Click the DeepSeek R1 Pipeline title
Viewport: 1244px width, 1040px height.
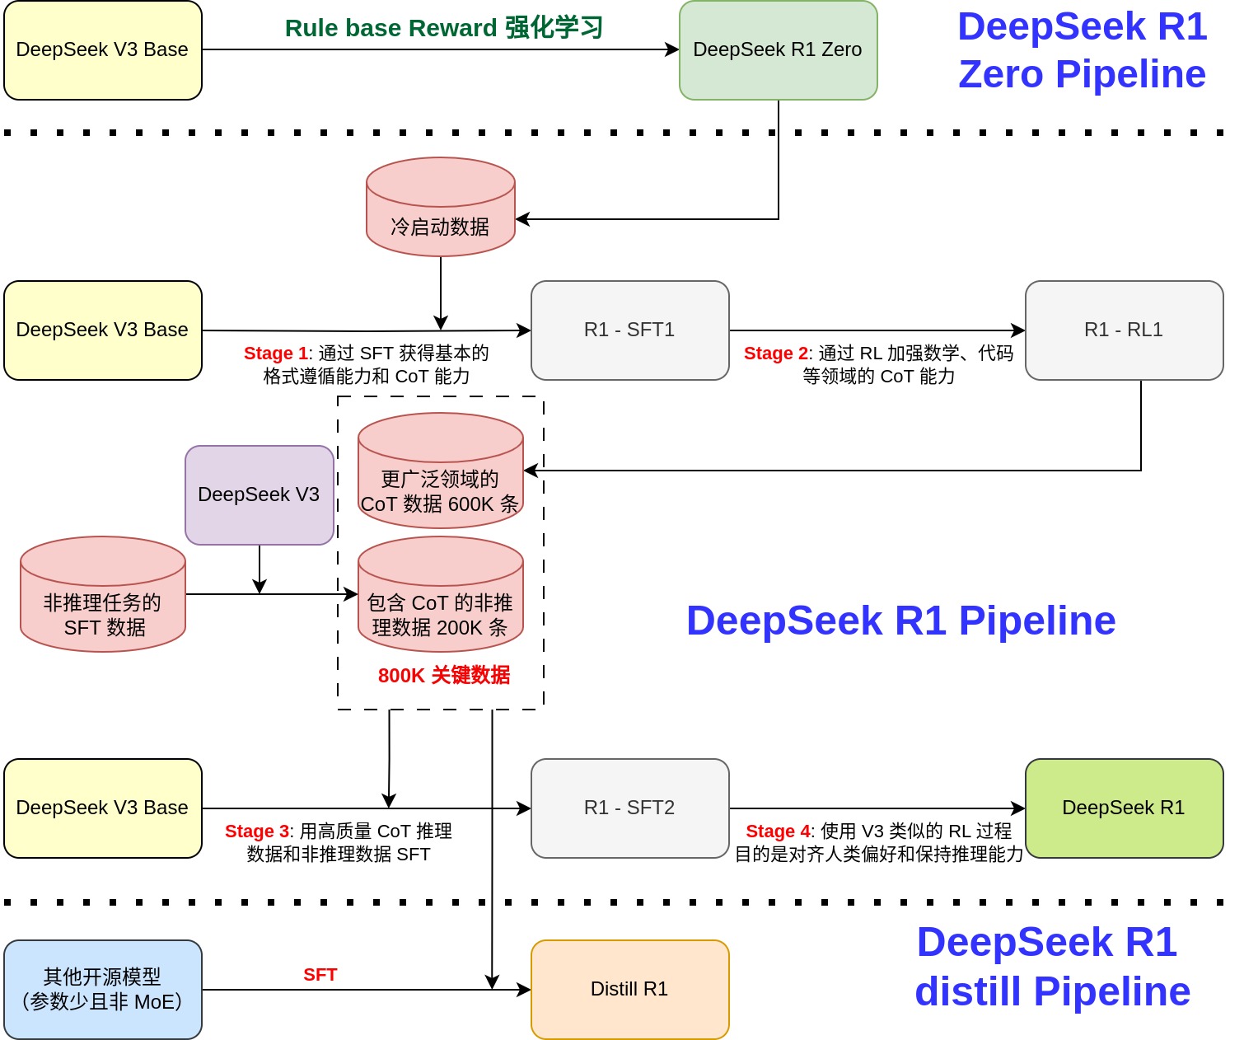(x=901, y=621)
